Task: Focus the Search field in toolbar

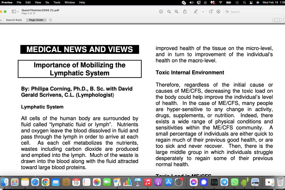Action: pyautogui.click(x=255, y=12)
